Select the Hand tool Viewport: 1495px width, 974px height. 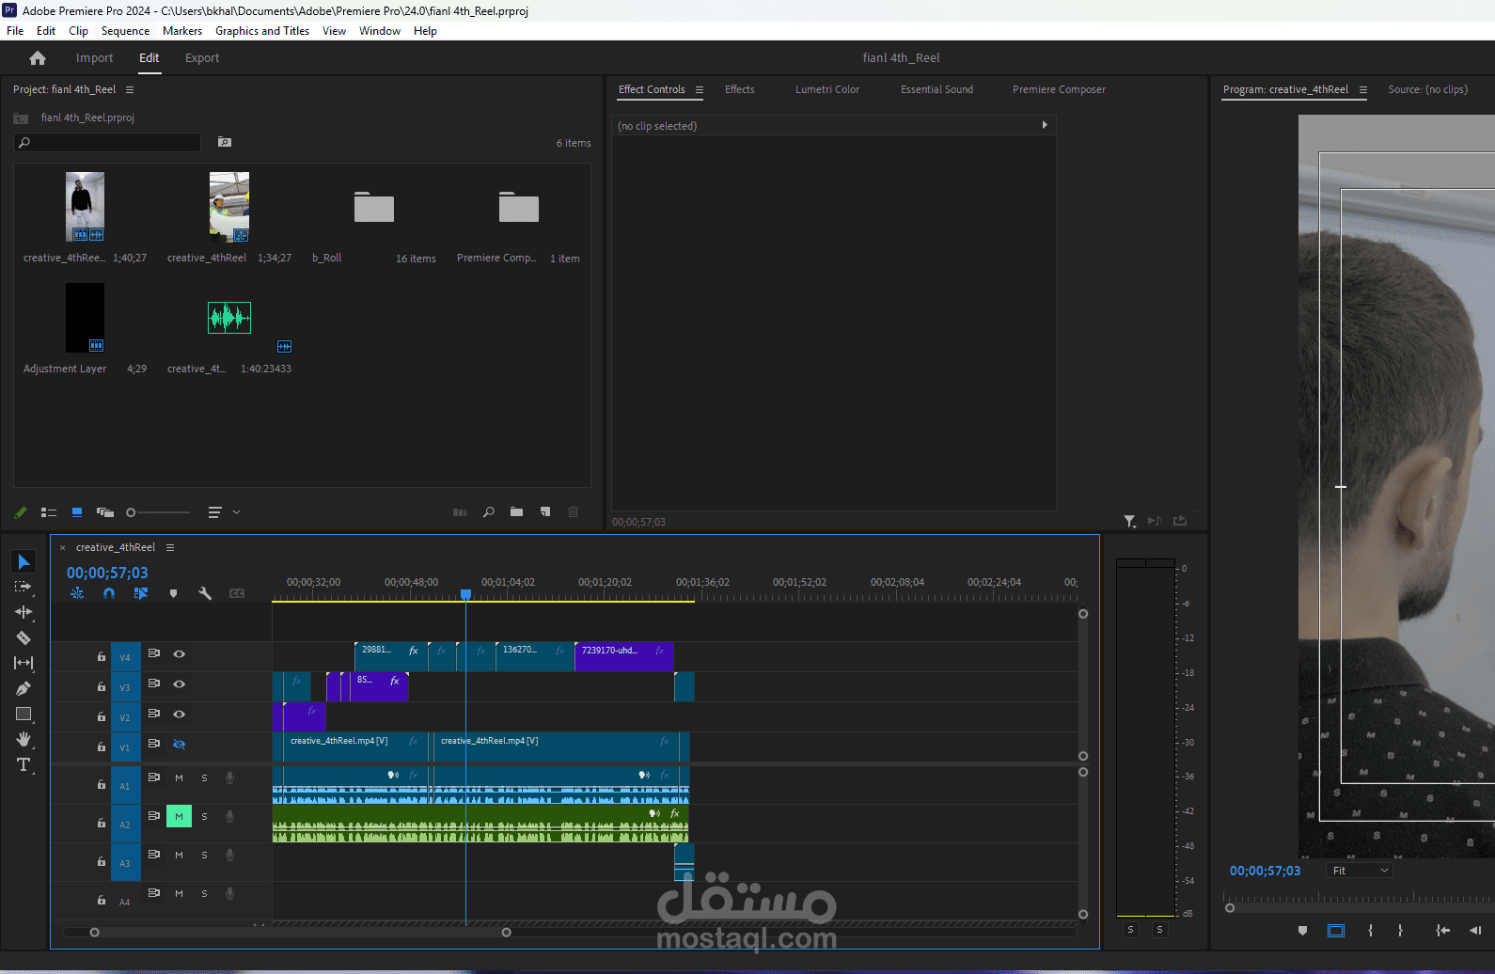[x=24, y=740]
